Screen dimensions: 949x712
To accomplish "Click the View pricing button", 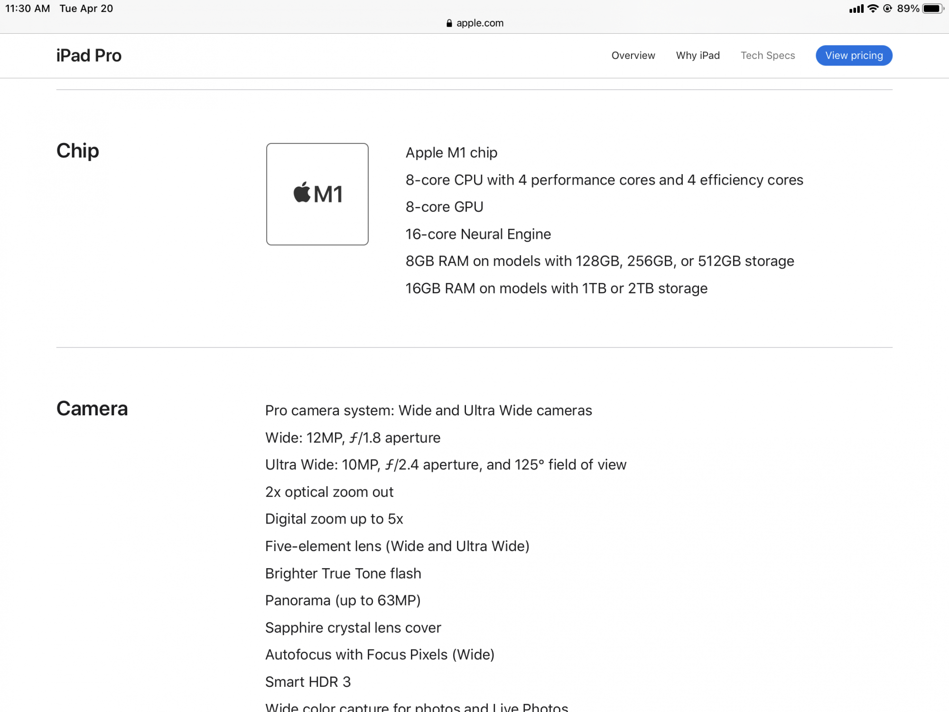I will 854,56.
